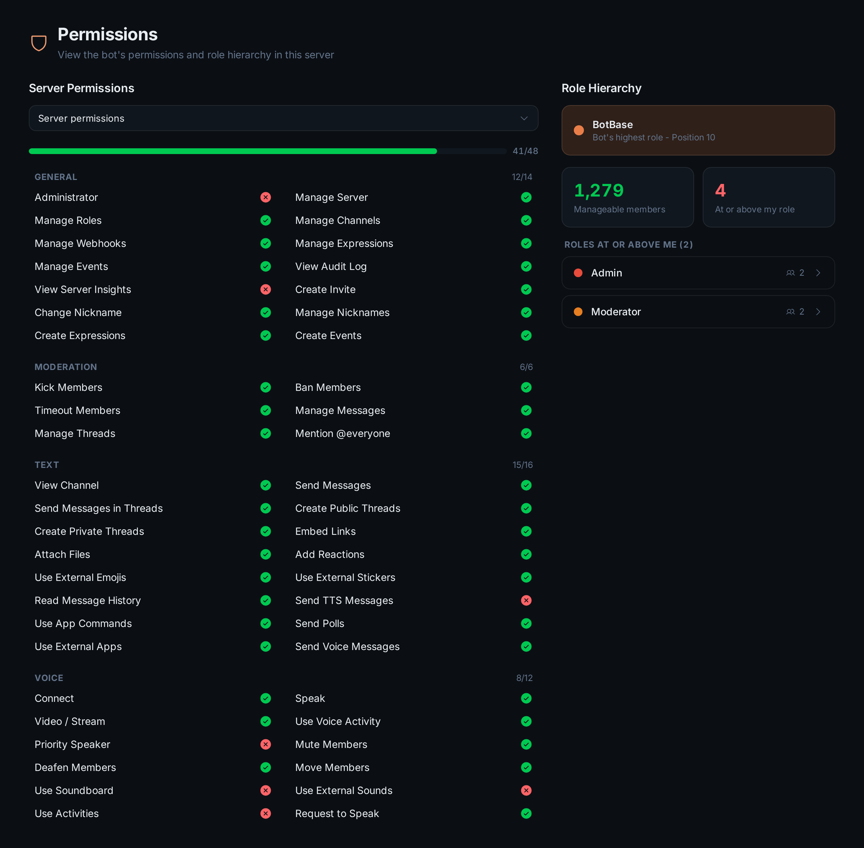The width and height of the screenshot is (864, 848).
Task: Click the 4 At or above my role card
Action: [768, 197]
